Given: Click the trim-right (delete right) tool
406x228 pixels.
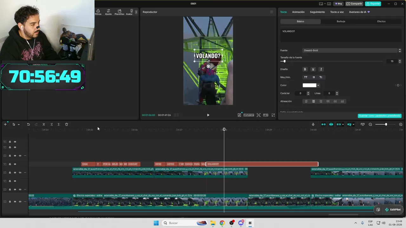Looking at the screenshot, I should pos(59,124).
